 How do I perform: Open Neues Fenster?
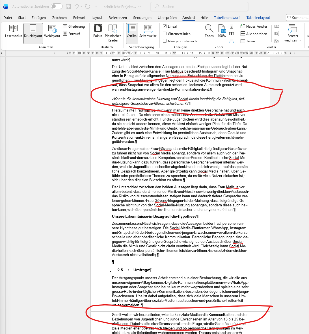pos(254,27)
